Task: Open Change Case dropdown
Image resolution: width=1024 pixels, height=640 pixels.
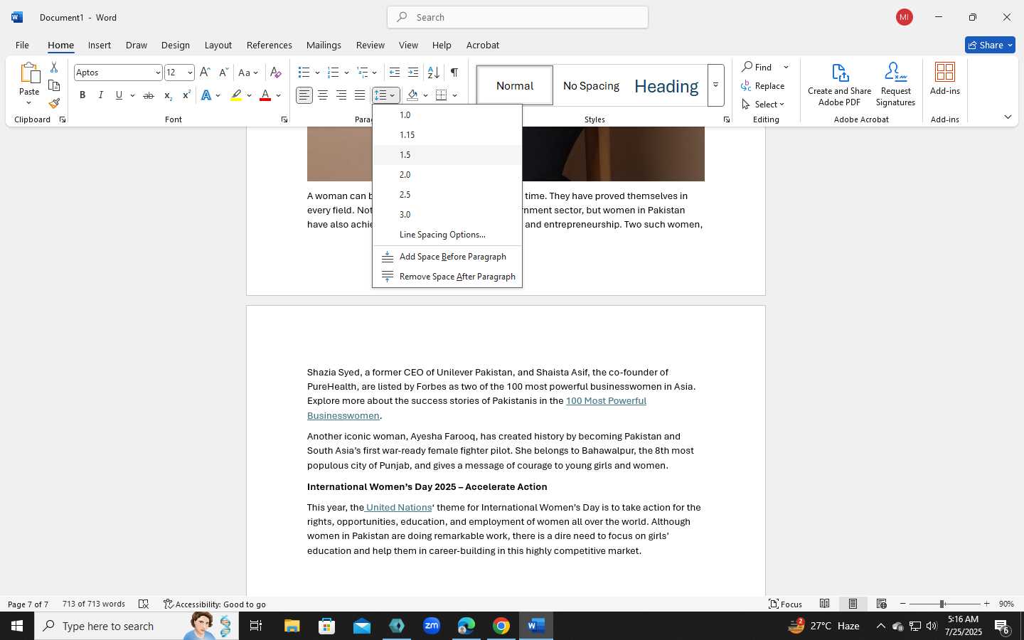Action: 248,73
